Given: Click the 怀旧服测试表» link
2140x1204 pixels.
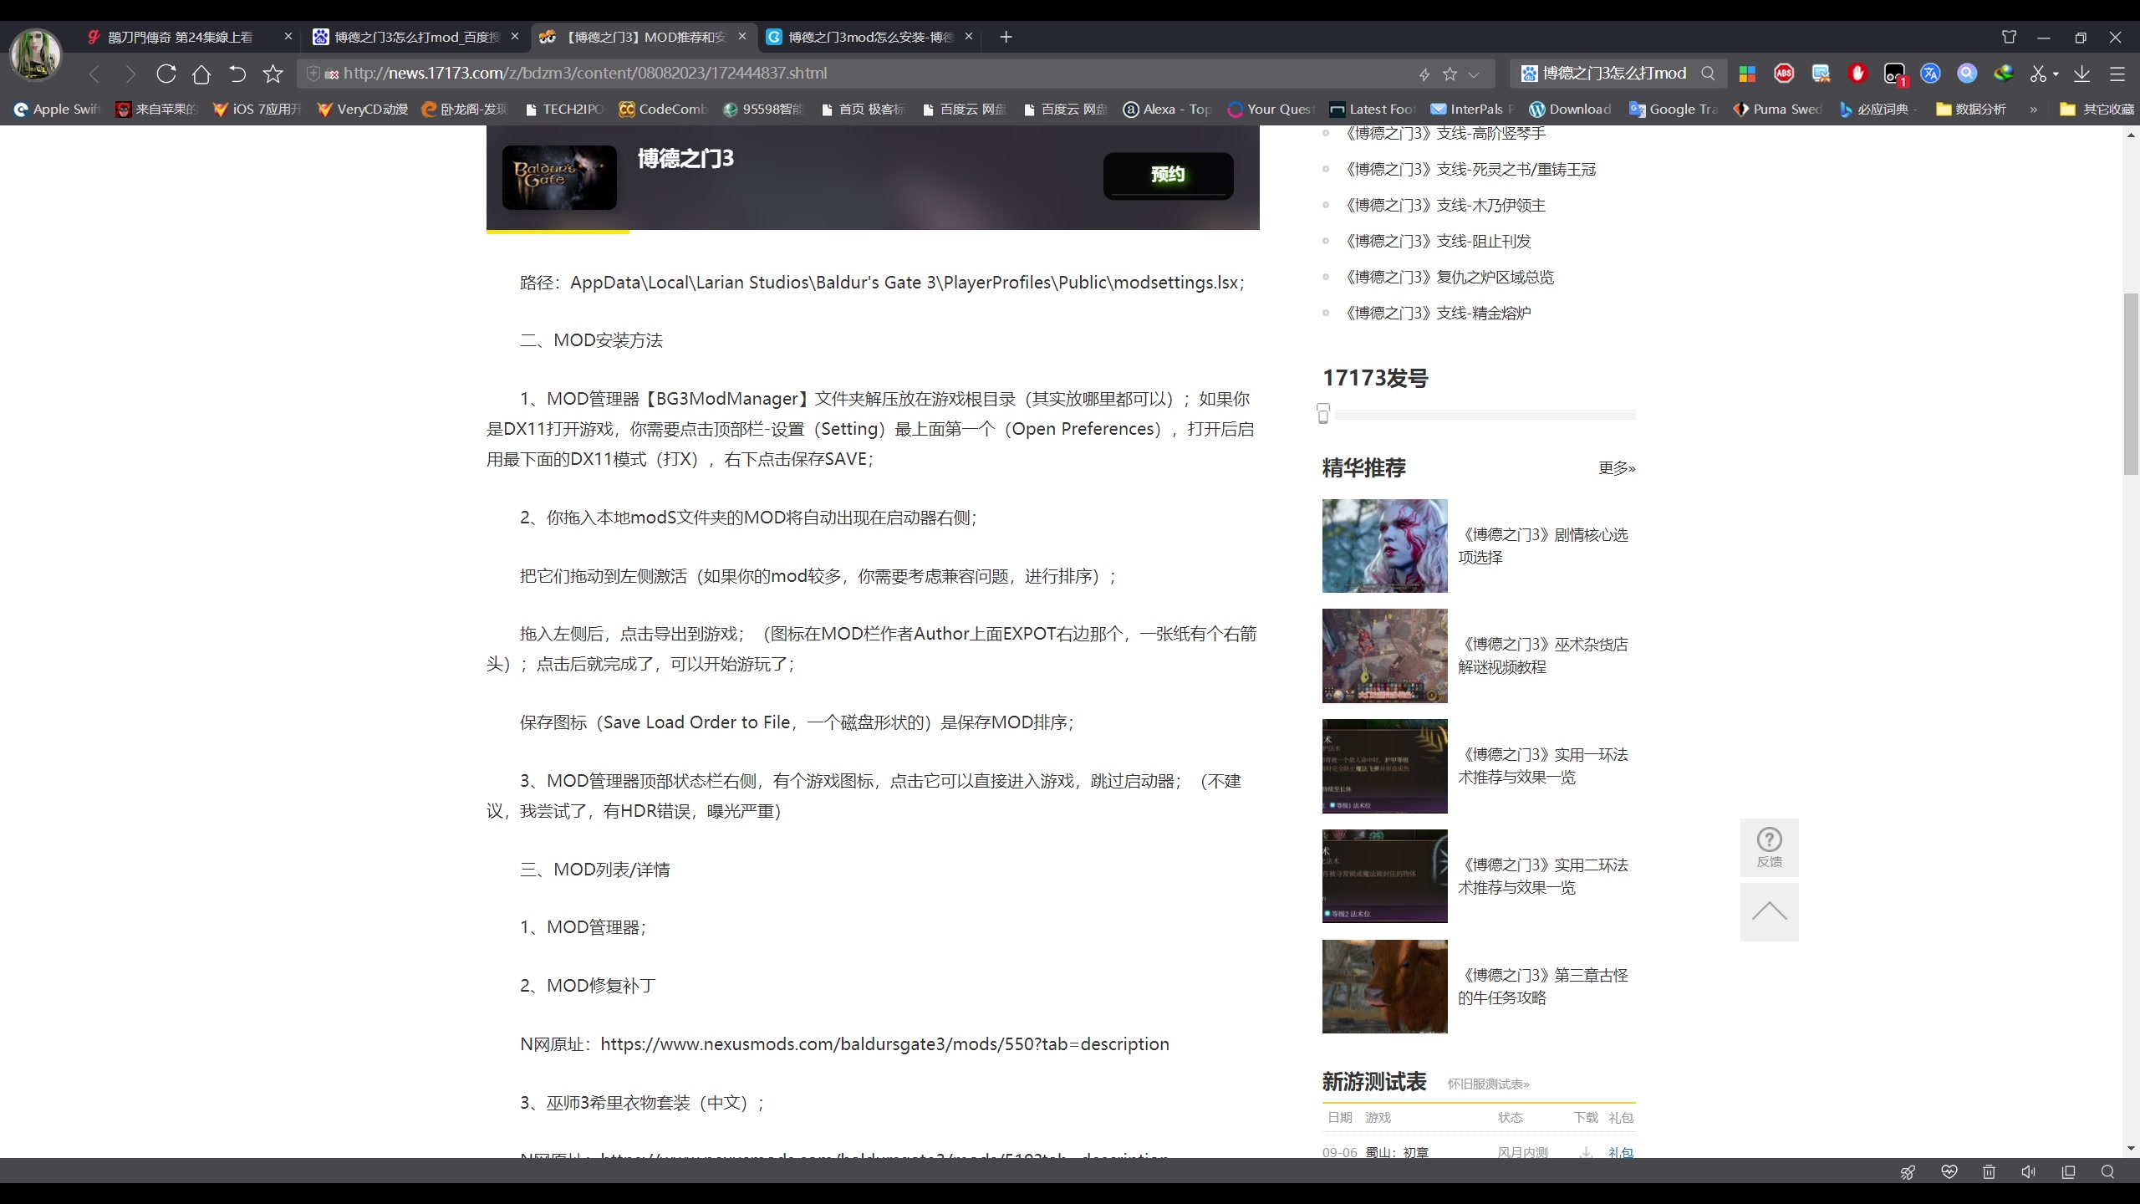Looking at the screenshot, I should click(x=1489, y=1084).
